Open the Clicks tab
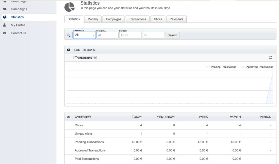 [158, 19]
